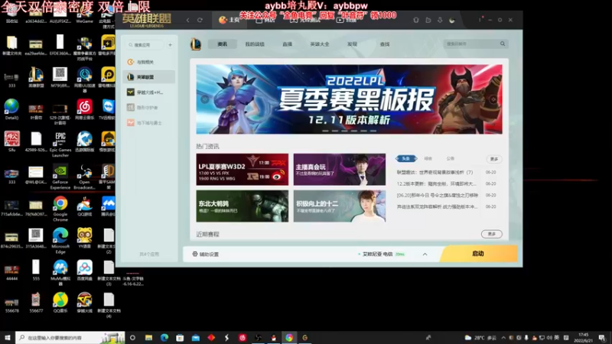The height and width of the screenshot is (344, 612).
Task: Select 隐形守护者 in the WeGame sidebar
Action: 149,108
